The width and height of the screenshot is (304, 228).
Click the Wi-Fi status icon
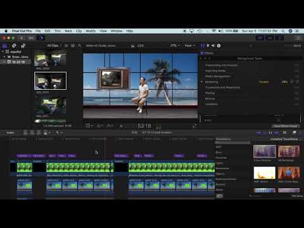pos(214,31)
